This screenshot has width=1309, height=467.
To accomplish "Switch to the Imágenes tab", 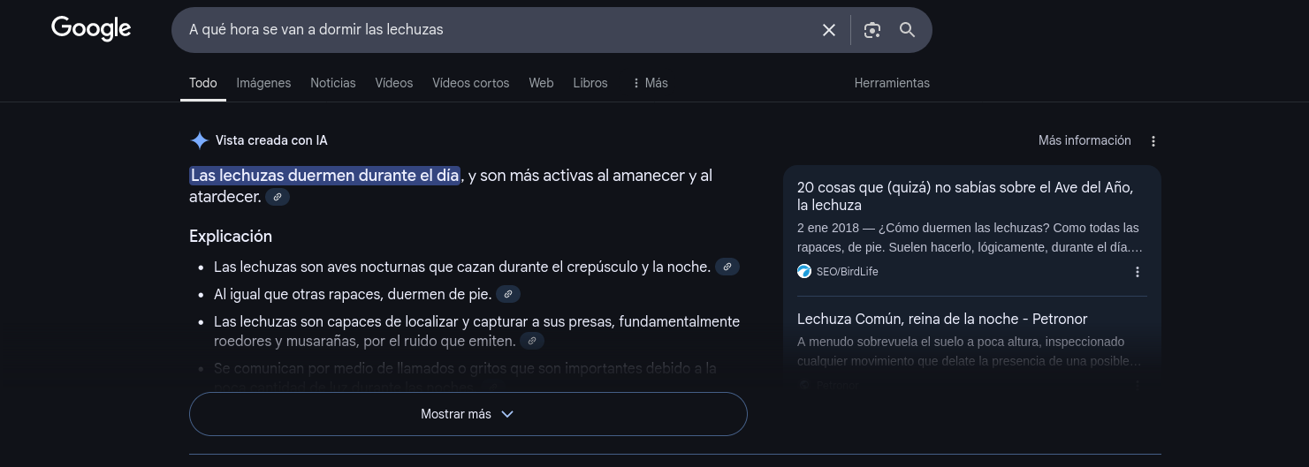I will (x=263, y=83).
